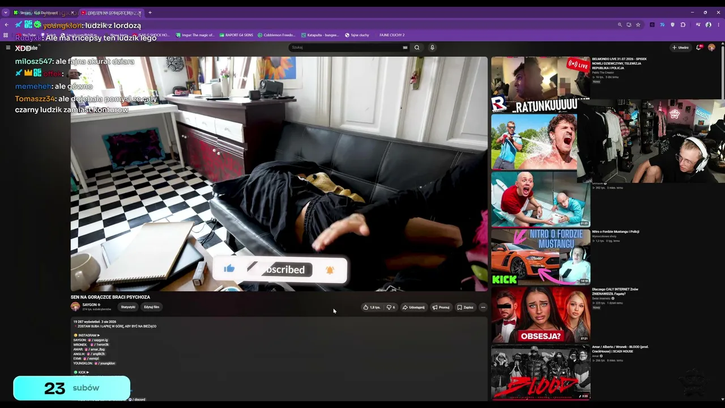Viewport: 725px width, 408px height.
Task: Open the browser extensions puzzle icon
Action: [683, 25]
